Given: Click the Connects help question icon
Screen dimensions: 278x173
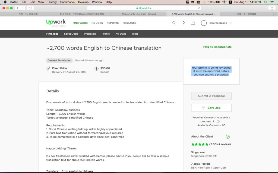Looking at the screenshot, I should 218,121.
